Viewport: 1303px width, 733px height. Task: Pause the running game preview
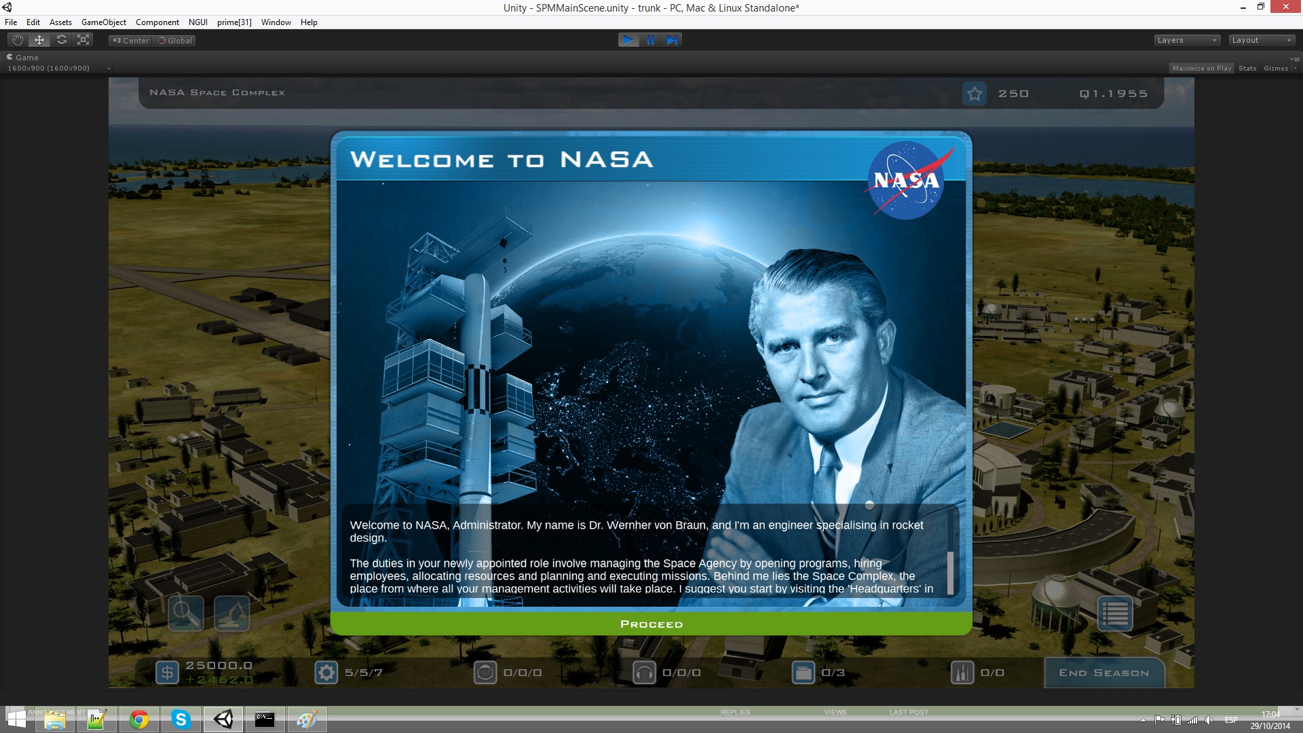[650, 40]
